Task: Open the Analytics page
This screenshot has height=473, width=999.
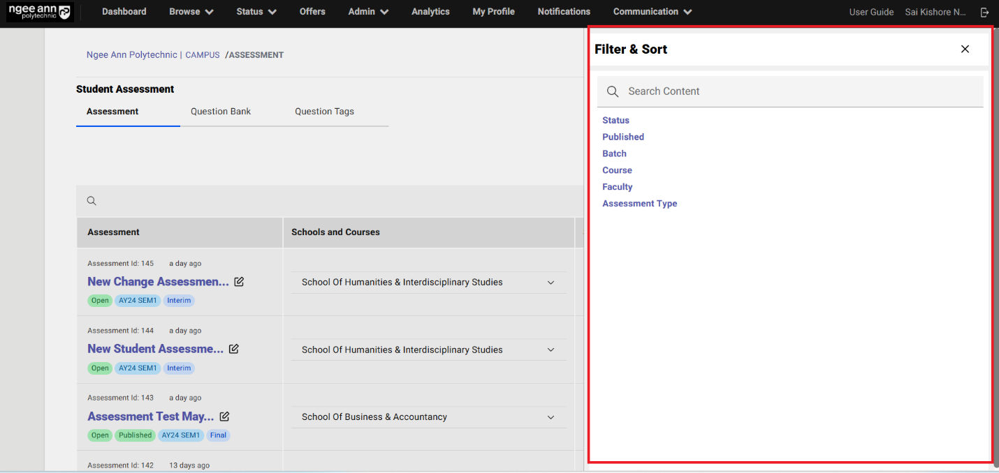Action: click(430, 12)
